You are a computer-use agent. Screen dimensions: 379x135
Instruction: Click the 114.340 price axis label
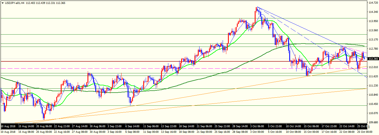(x=373, y=12)
